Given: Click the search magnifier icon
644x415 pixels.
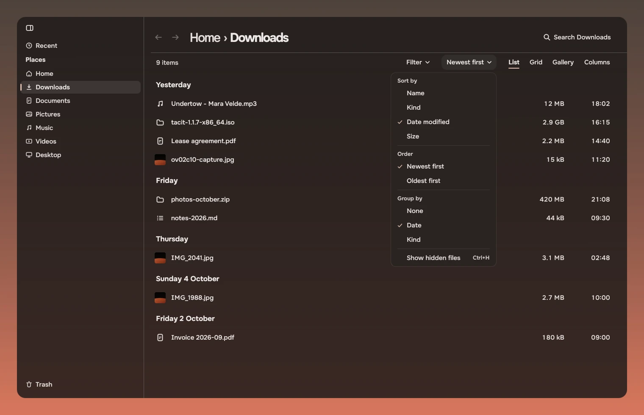Looking at the screenshot, I should tap(547, 37).
